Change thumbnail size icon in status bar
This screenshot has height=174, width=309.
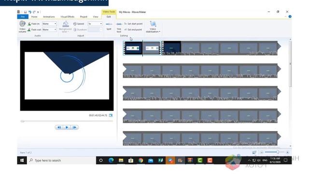(x=254, y=152)
